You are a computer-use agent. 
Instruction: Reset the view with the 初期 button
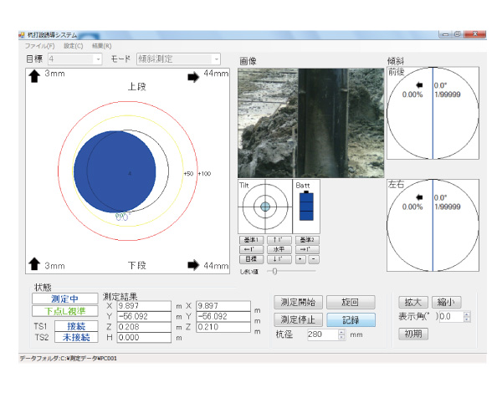click(413, 334)
